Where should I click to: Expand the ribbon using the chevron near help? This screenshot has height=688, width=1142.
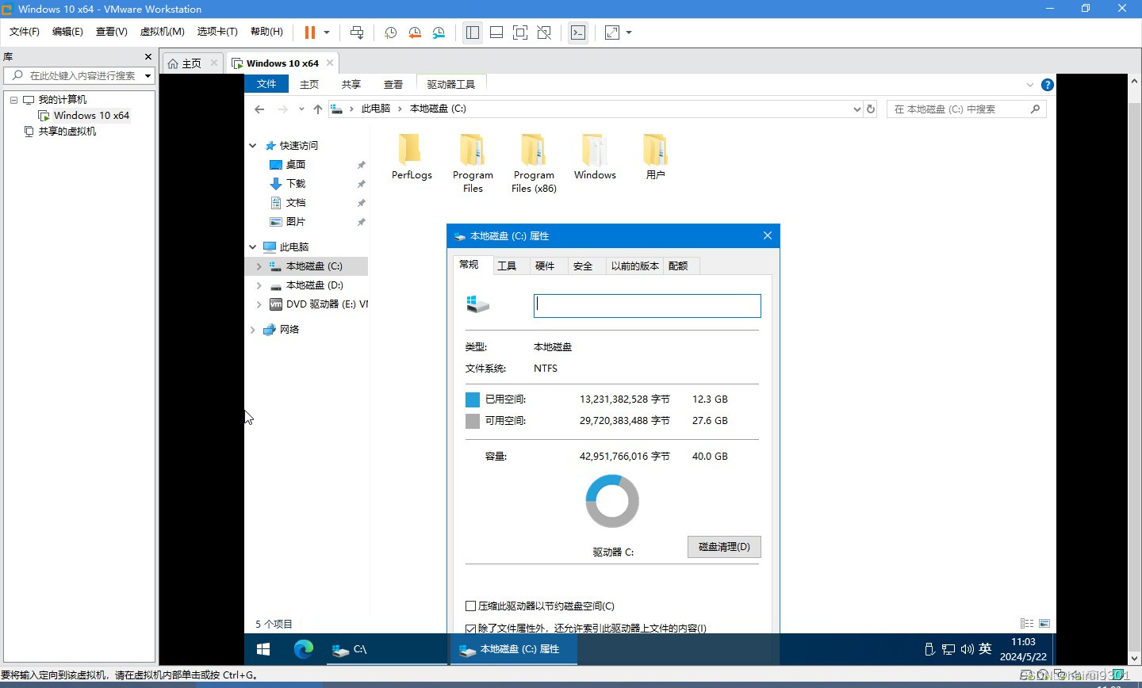1030,85
